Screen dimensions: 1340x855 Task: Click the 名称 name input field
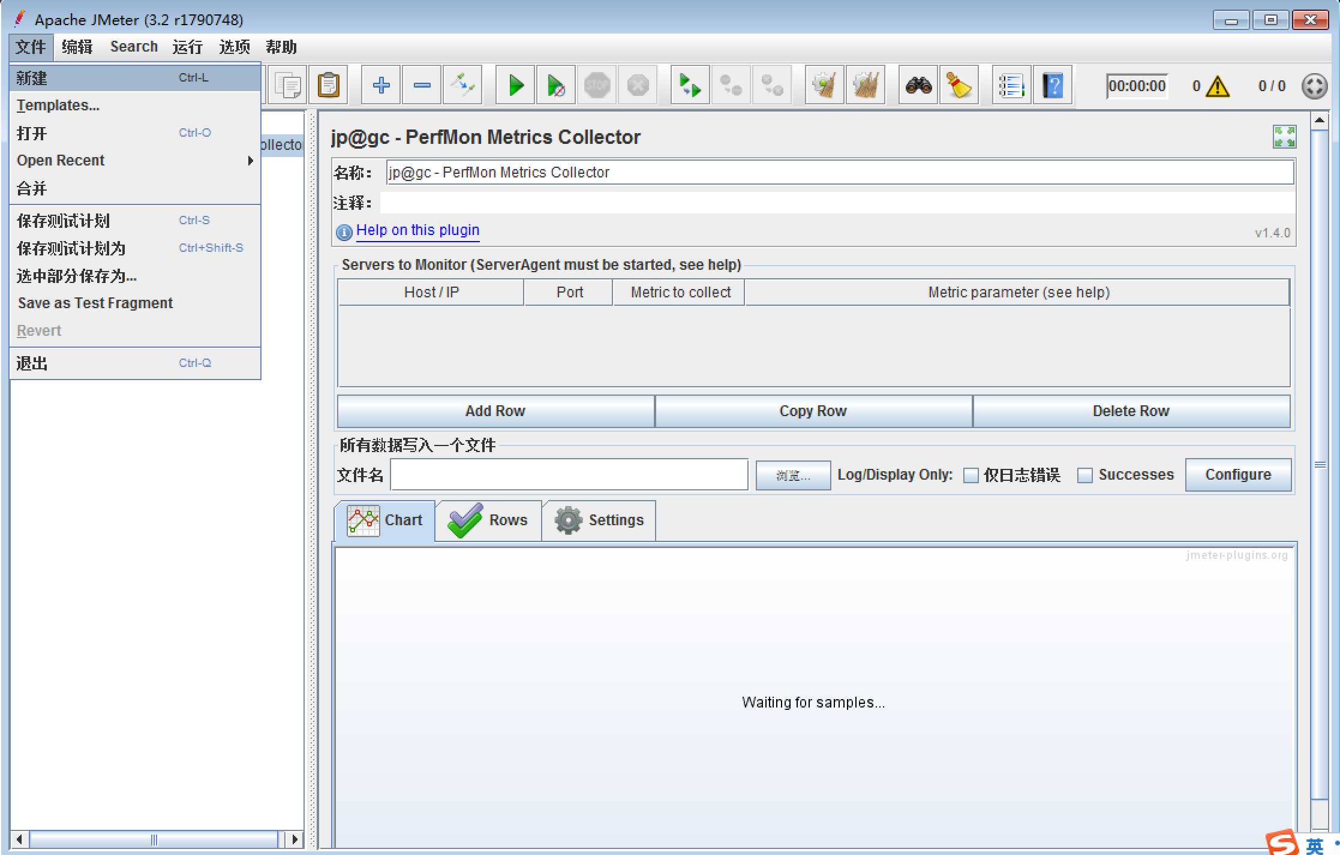[840, 173]
